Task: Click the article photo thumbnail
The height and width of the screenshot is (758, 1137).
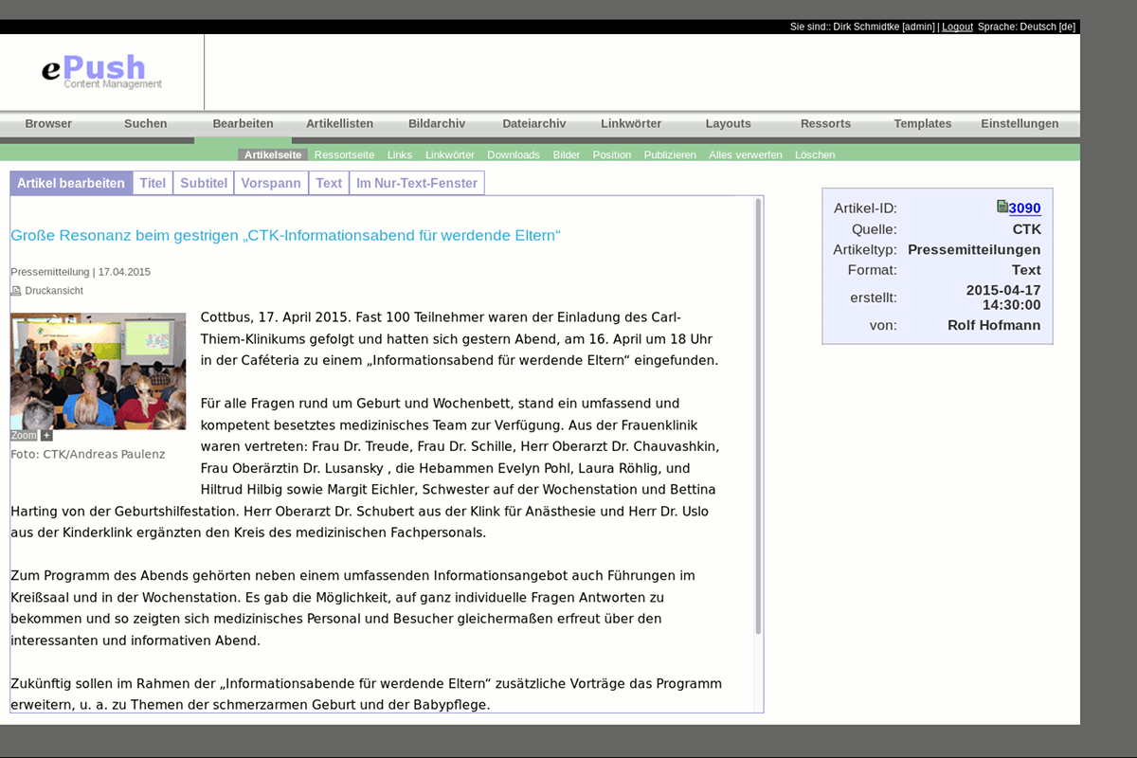Action: (99, 371)
